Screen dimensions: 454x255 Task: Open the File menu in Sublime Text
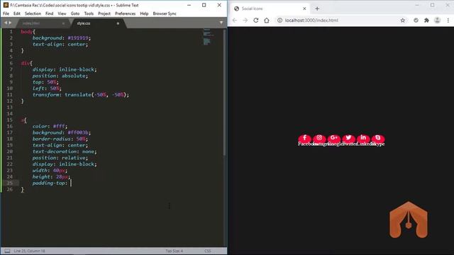pos(6,13)
